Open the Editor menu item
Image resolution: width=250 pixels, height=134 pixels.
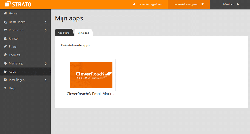tap(25, 47)
